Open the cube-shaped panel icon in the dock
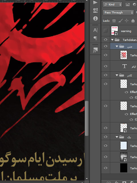 [95, 10]
